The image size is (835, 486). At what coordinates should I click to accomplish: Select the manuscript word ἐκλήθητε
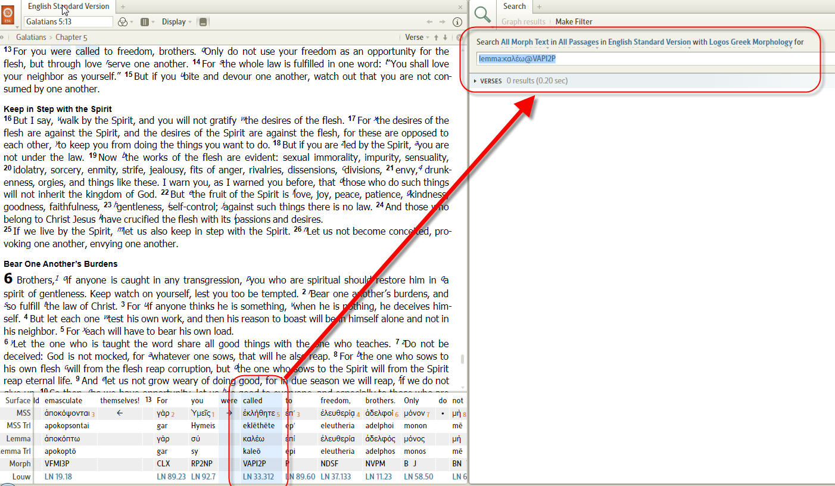pos(259,413)
